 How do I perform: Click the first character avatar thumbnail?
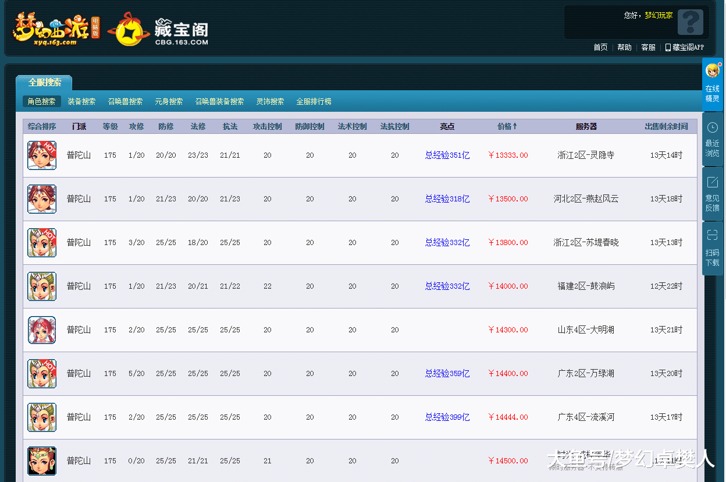(x=41, y=155)
